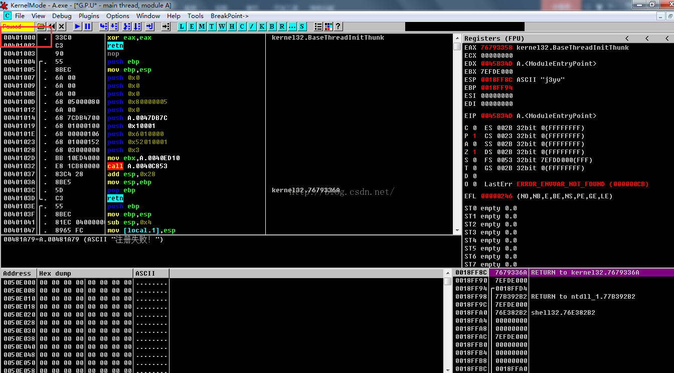Show Run trace via dots button
674x373 pixels.
point(292,26)
